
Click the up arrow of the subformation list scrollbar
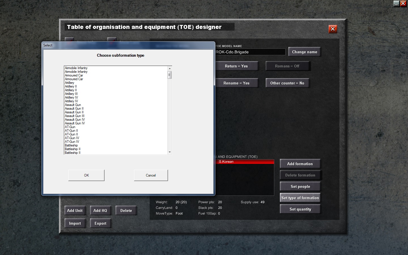tap(170, 68)
